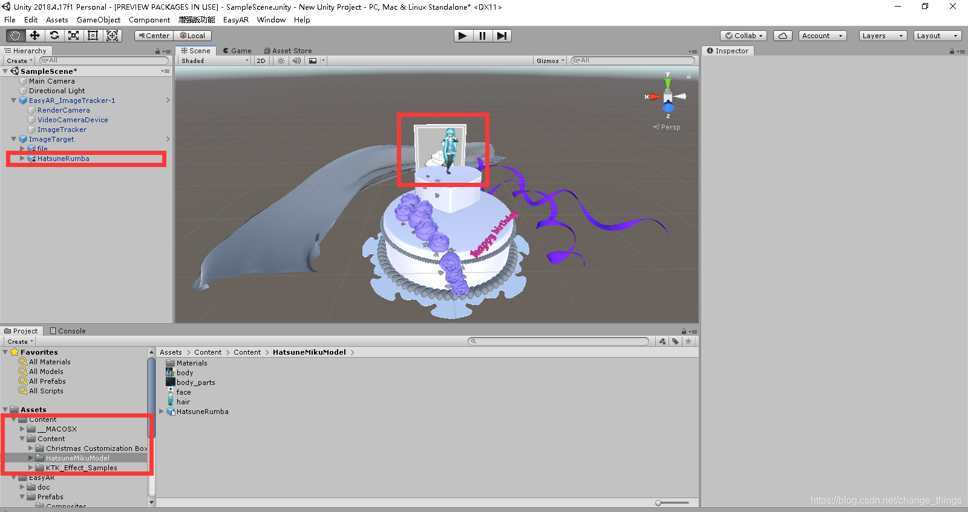The image size is (968, 512).
Task: Open the Component menu
Action: (x=149, y=19)
